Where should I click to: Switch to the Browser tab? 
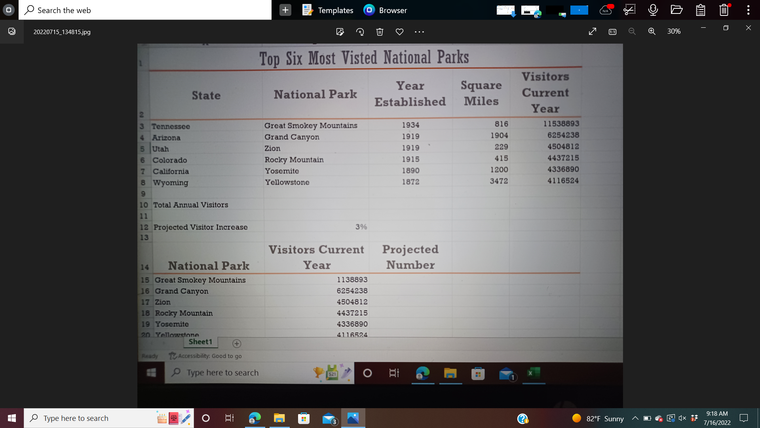(x=386, y=10)
